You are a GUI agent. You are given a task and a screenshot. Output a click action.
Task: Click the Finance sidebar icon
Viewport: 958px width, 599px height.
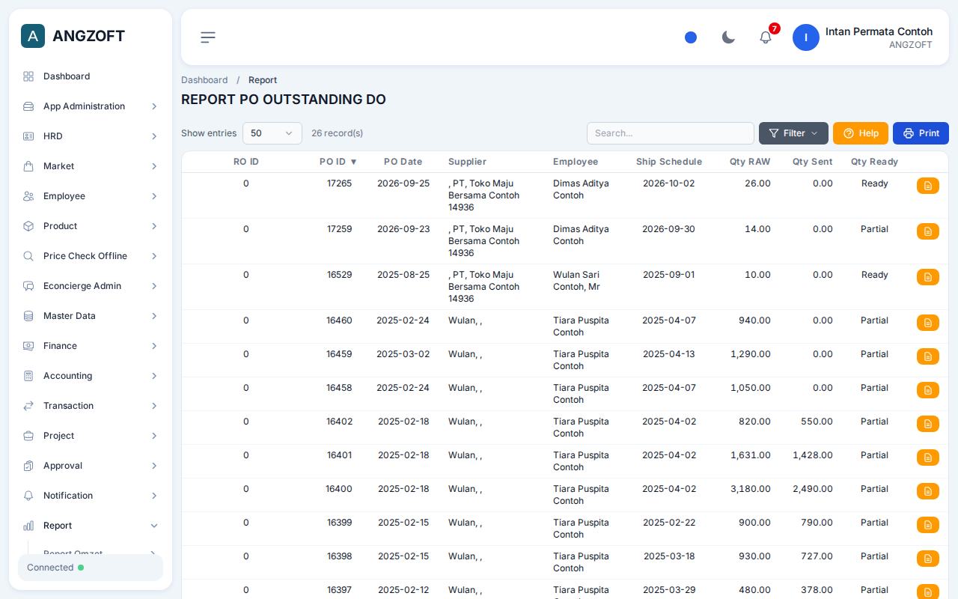coord(28,346)
